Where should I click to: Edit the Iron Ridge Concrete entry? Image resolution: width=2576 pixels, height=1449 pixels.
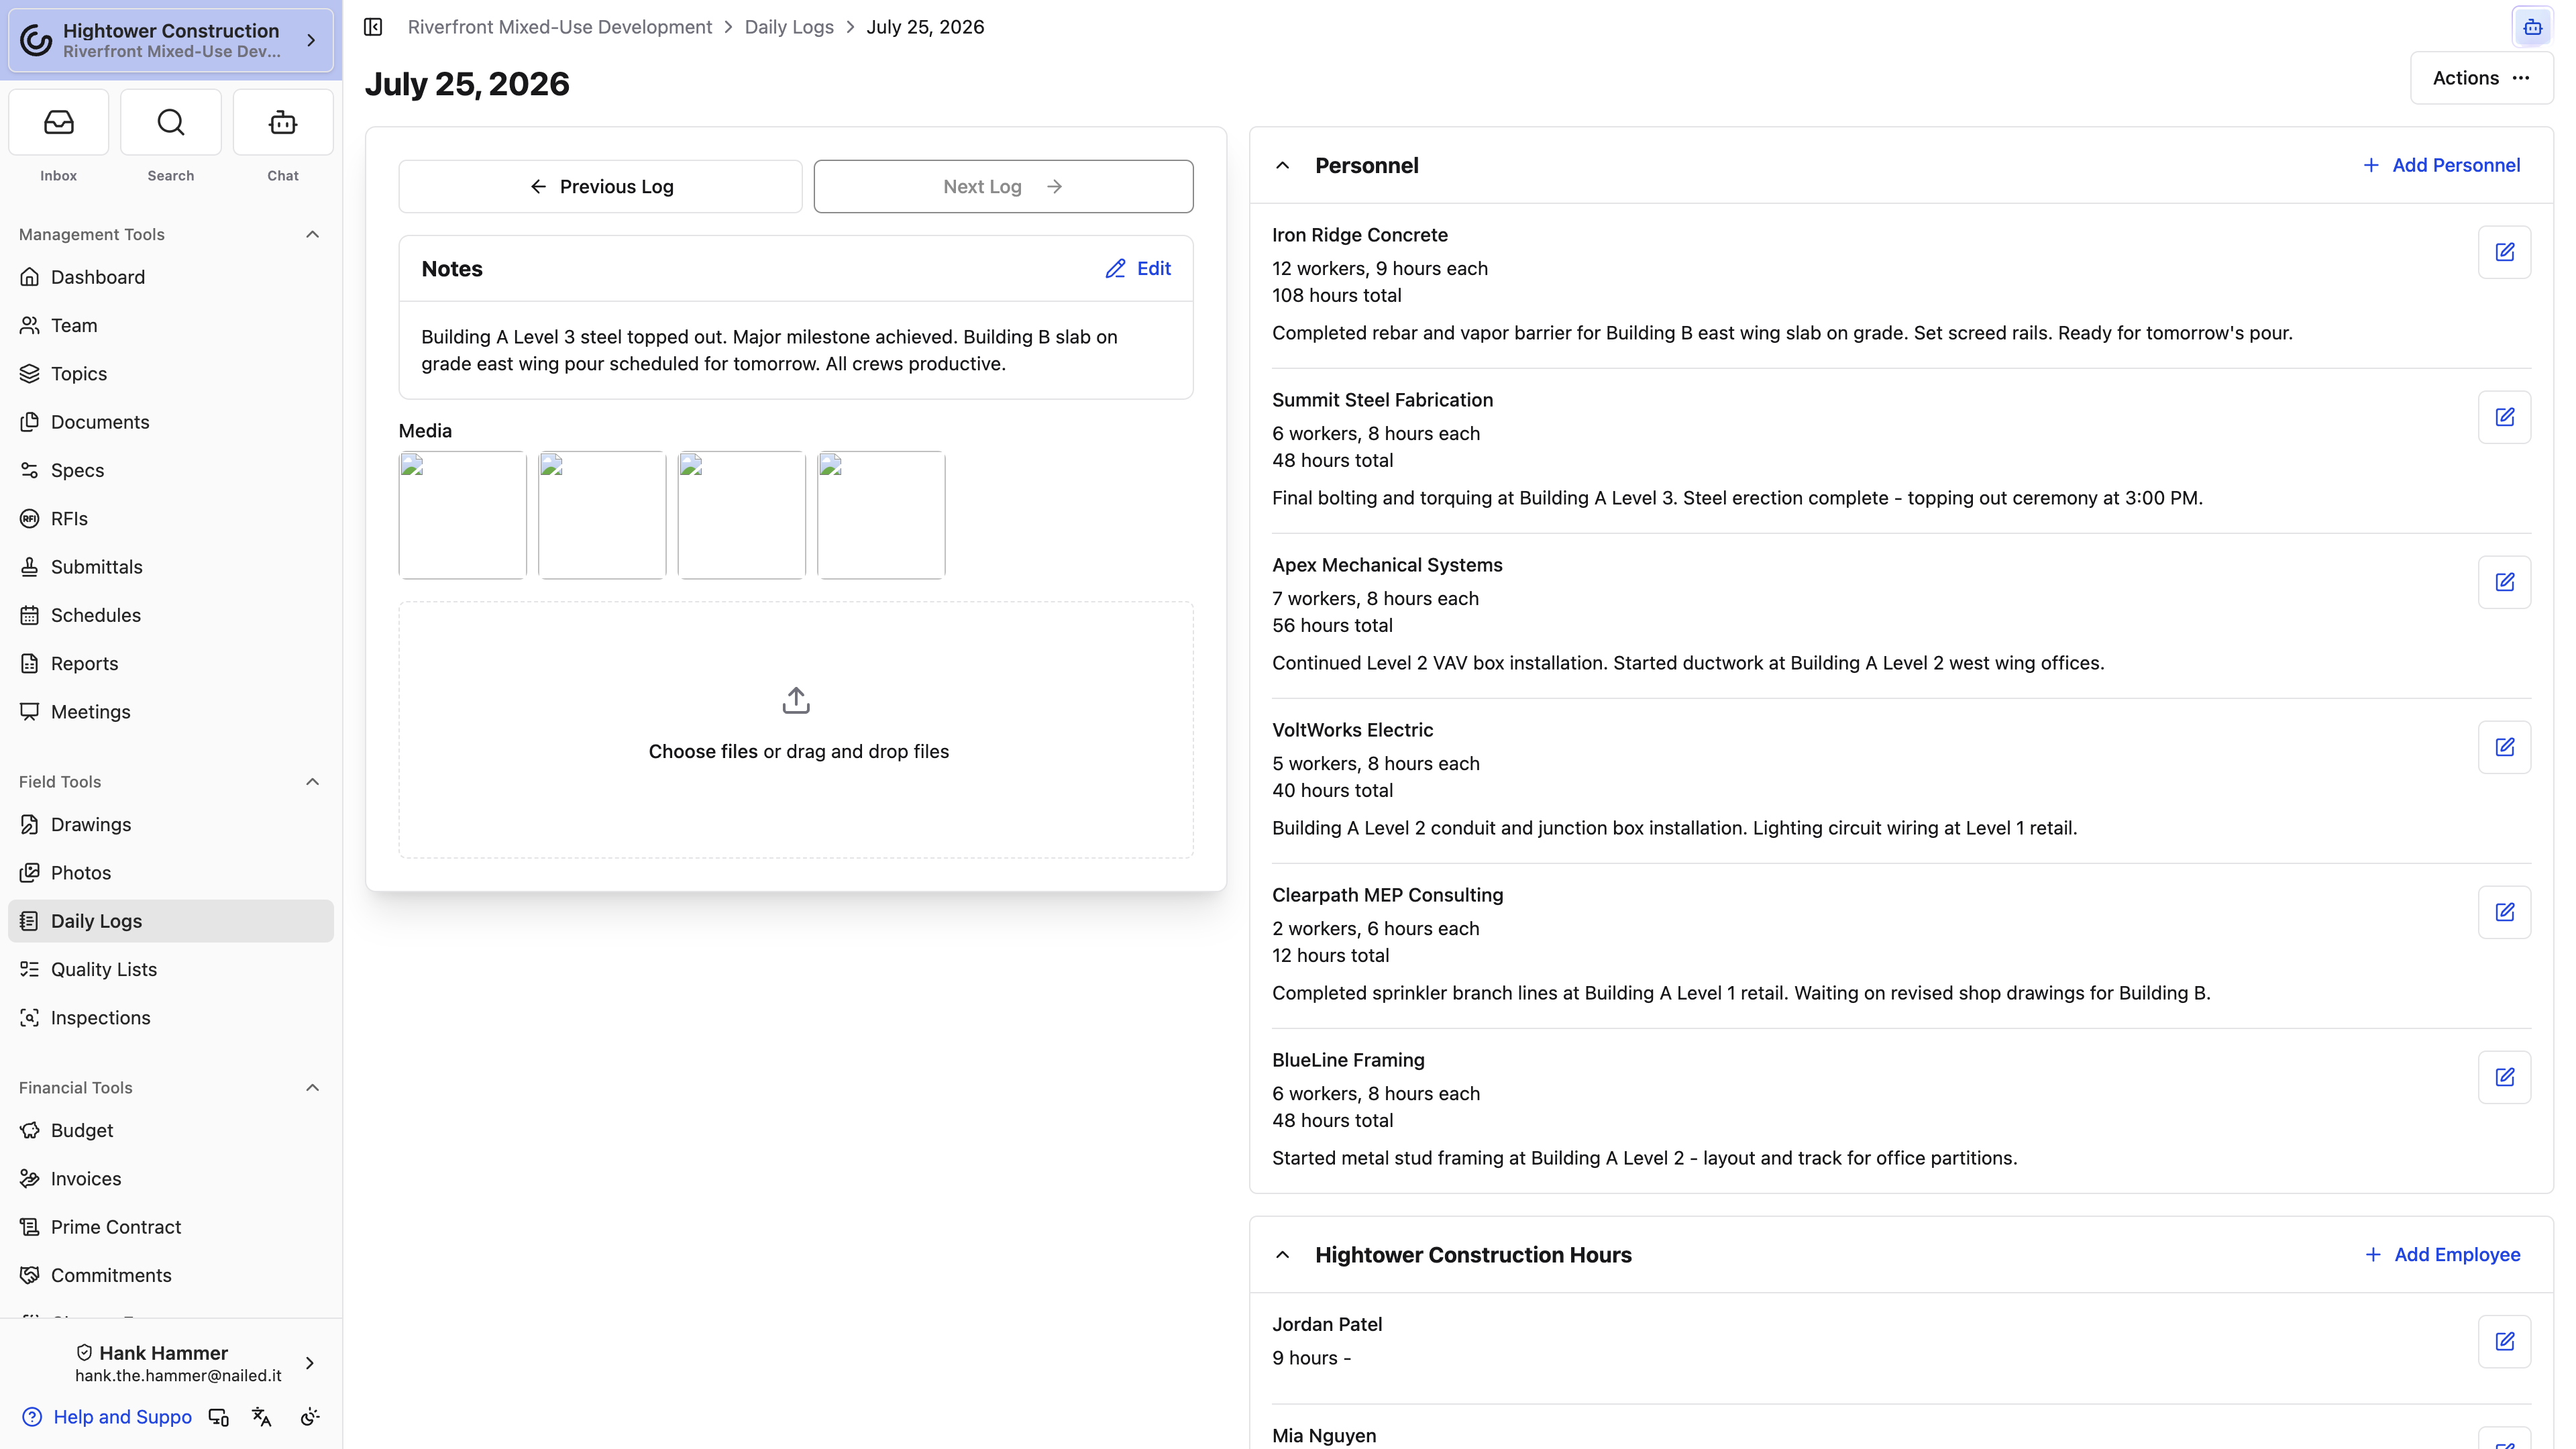[2504, 252]
